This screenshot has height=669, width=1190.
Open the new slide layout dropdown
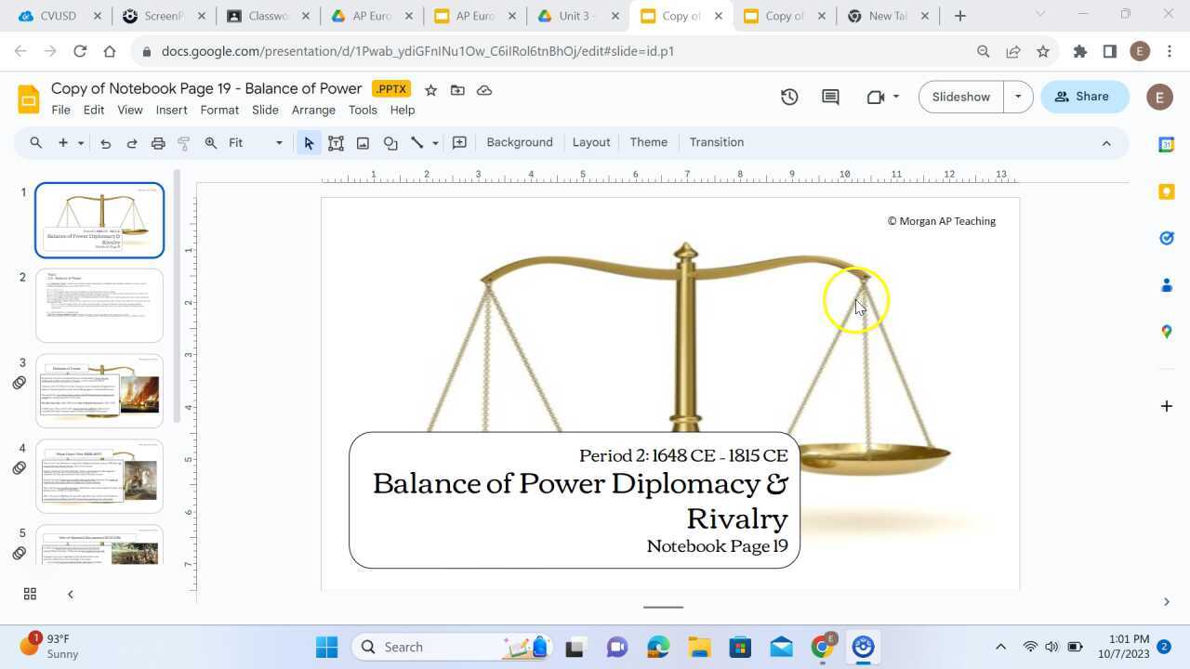pyautogui.click(x=80, y=142)
